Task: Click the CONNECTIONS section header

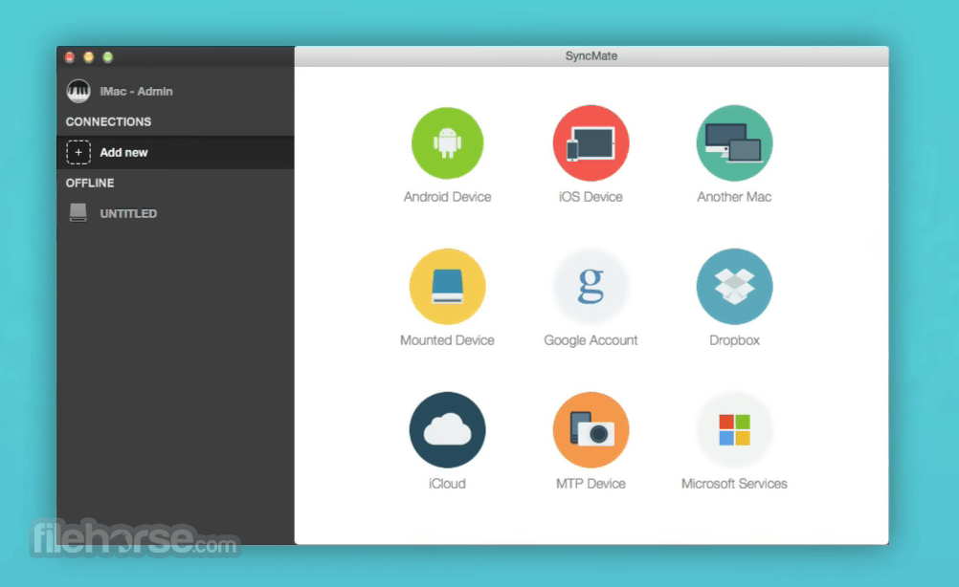Action: (x=108, y=121)
